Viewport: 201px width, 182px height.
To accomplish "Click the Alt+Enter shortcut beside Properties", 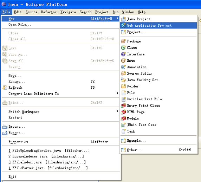I will tap(99, 142).
